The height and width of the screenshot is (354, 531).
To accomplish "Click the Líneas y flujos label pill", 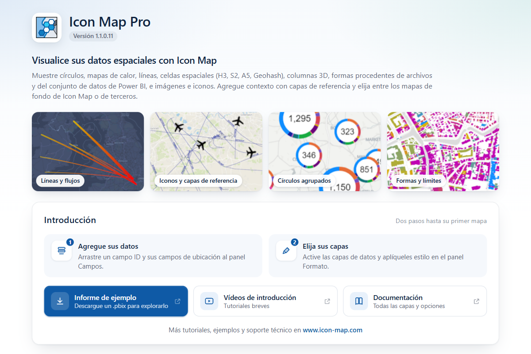I will [x=60, y=181].
